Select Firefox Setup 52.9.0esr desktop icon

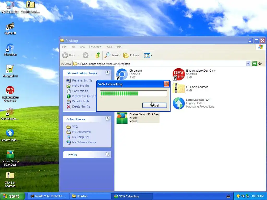click(10, 158)
